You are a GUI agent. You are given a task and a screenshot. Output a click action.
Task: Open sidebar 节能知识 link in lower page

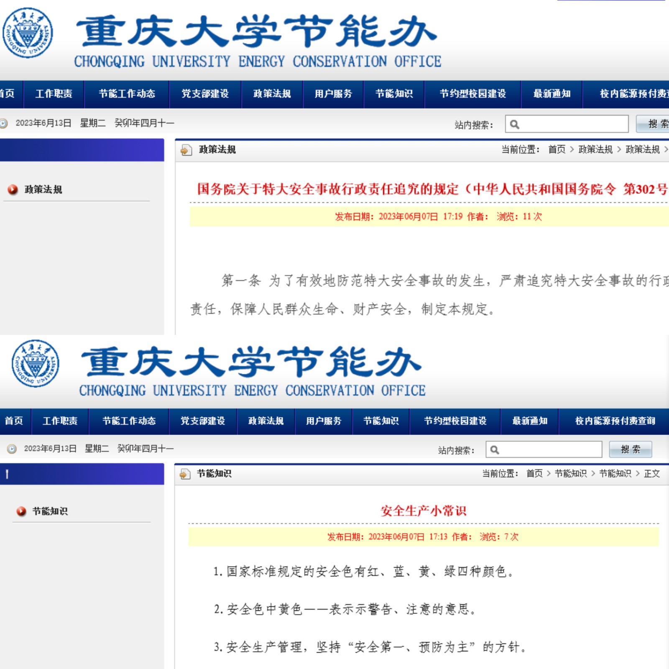tap(50, 511)
